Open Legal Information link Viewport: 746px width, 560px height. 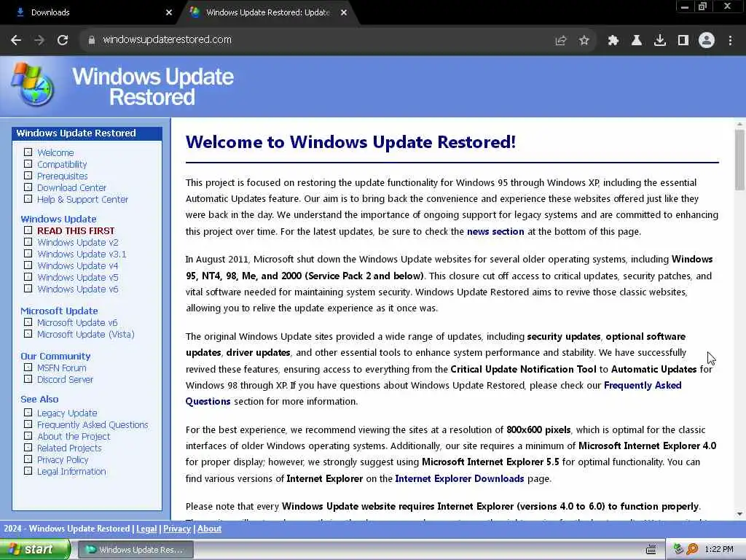pos(71,472)
